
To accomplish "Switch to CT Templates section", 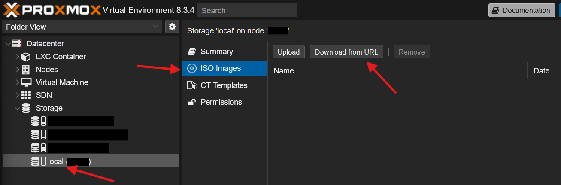I will click(x=224, y=85).
